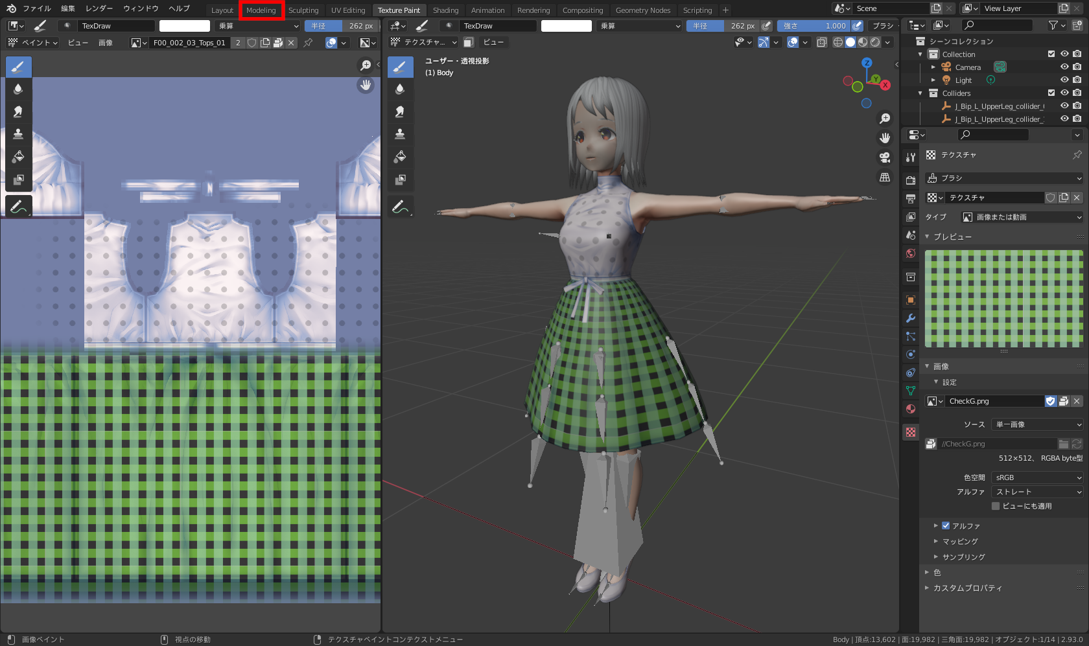This screenshot has width=1089, height=646.
Task: Open the Modifier properties tab with the wrench icon
Action: 910,318
